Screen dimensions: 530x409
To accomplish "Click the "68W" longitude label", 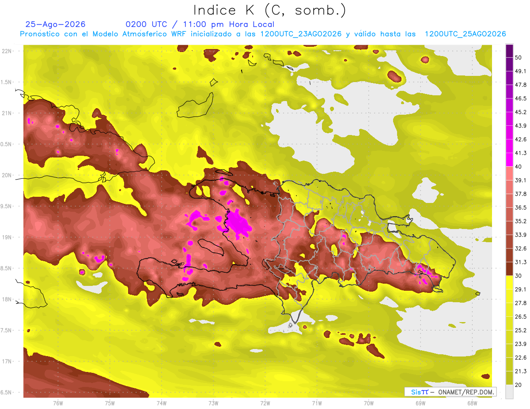I will [x=472, y=403].
